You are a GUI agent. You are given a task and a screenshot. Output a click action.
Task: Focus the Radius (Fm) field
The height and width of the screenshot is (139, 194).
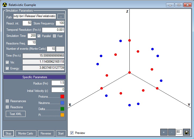[58, 83]
